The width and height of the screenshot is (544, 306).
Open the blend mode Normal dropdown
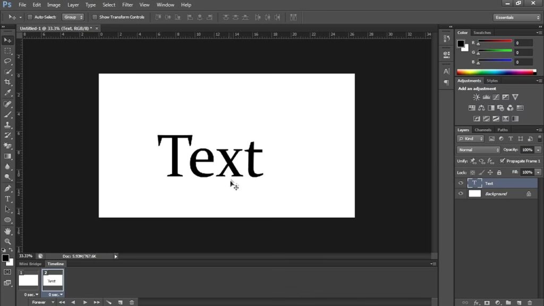pyautogui.click(x=479, y=150)
